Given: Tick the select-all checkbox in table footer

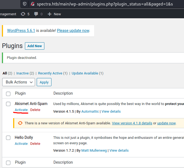Looking at the screenshot, I should (8, 163).
